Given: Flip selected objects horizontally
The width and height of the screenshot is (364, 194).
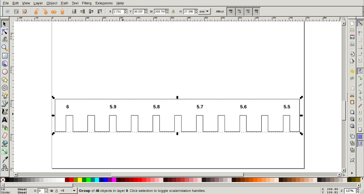Looking at the screenshot, I should click(x=54, y=11).
